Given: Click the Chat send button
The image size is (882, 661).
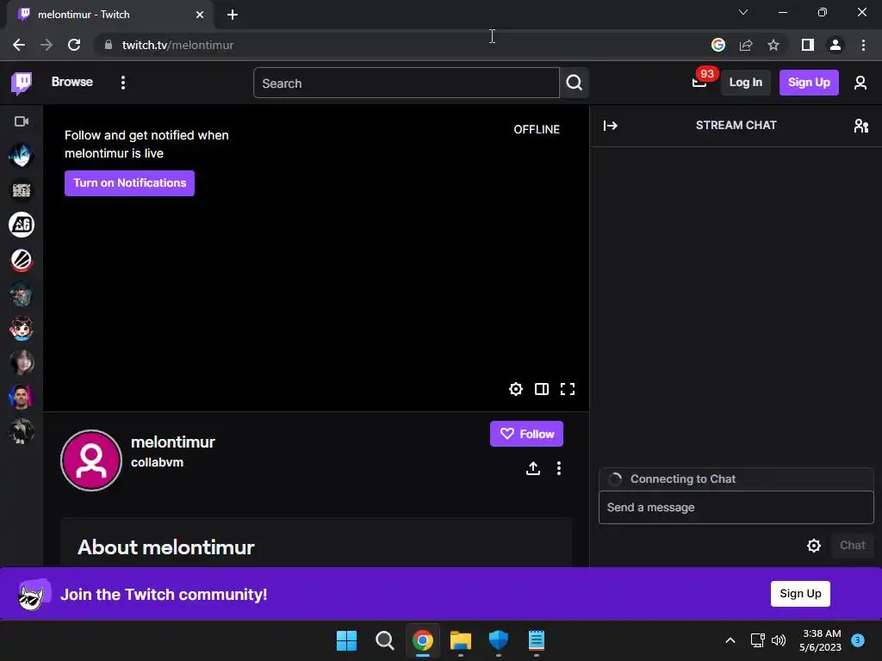Looking at the screenshot, I should click(852, 546).
